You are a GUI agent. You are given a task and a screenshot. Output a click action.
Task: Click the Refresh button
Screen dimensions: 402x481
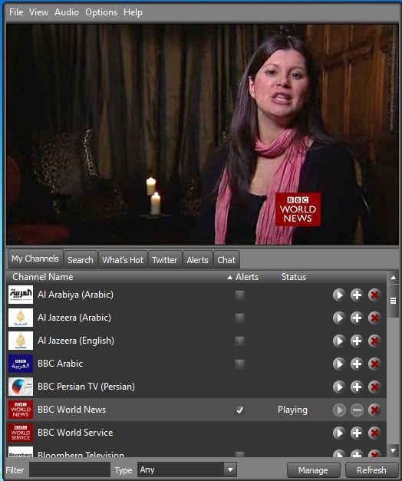pyautogui.click(x=371, y=470)
